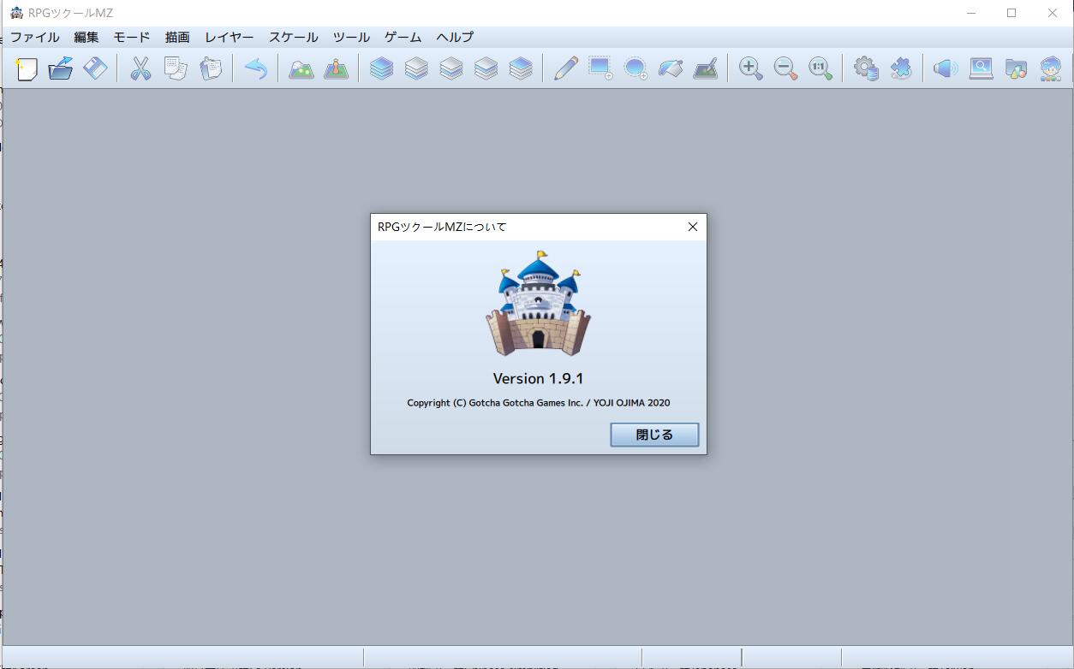This screenshot has height=669, width=1074.
Task: Open the Sound Test speaker icon
Action: click(x=946, y=68)
